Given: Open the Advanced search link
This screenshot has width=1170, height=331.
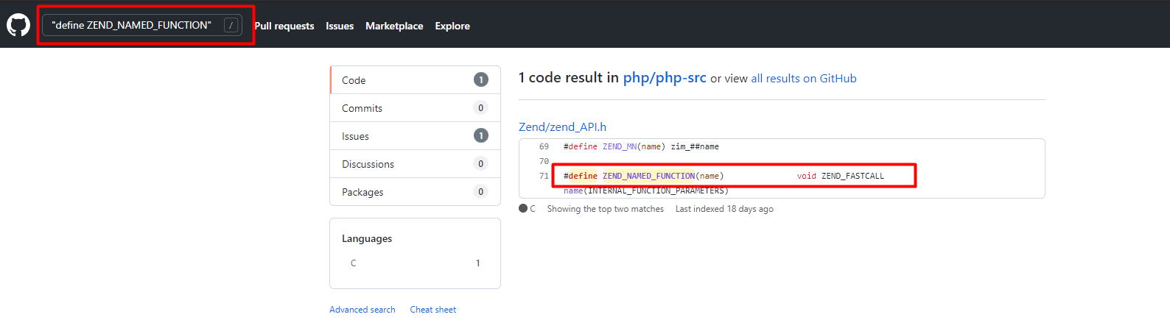Looking at the screenshot, I should [x=362, y=310].
